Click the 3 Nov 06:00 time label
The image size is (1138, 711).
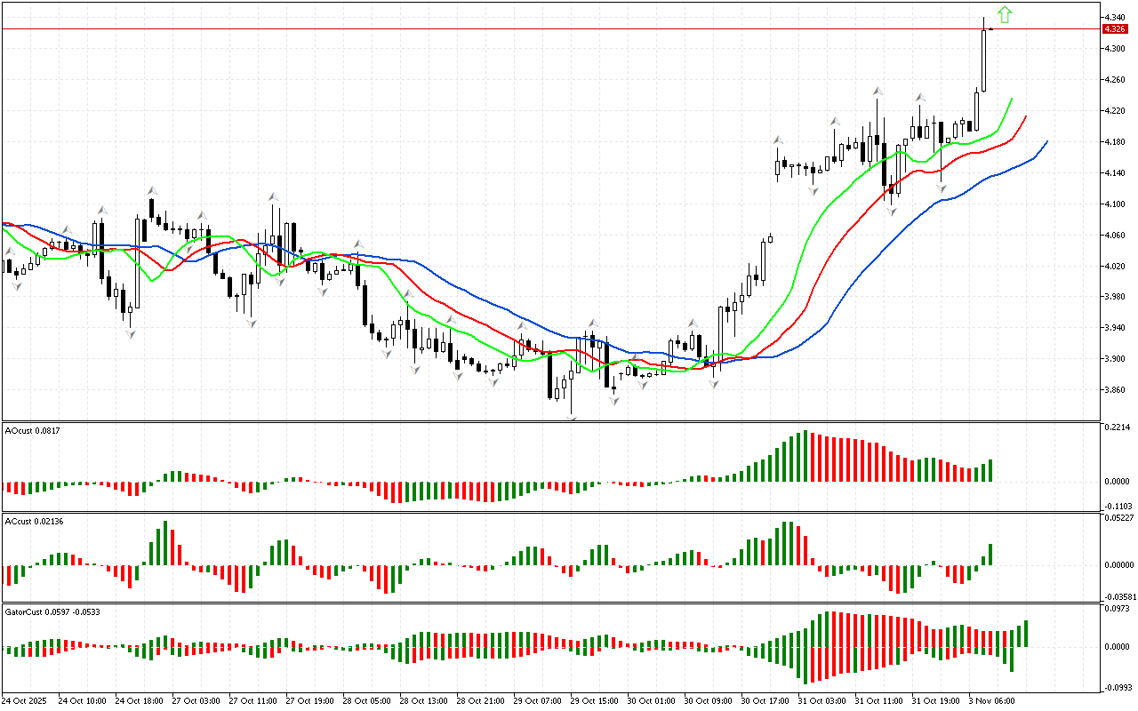pos(992,701)
